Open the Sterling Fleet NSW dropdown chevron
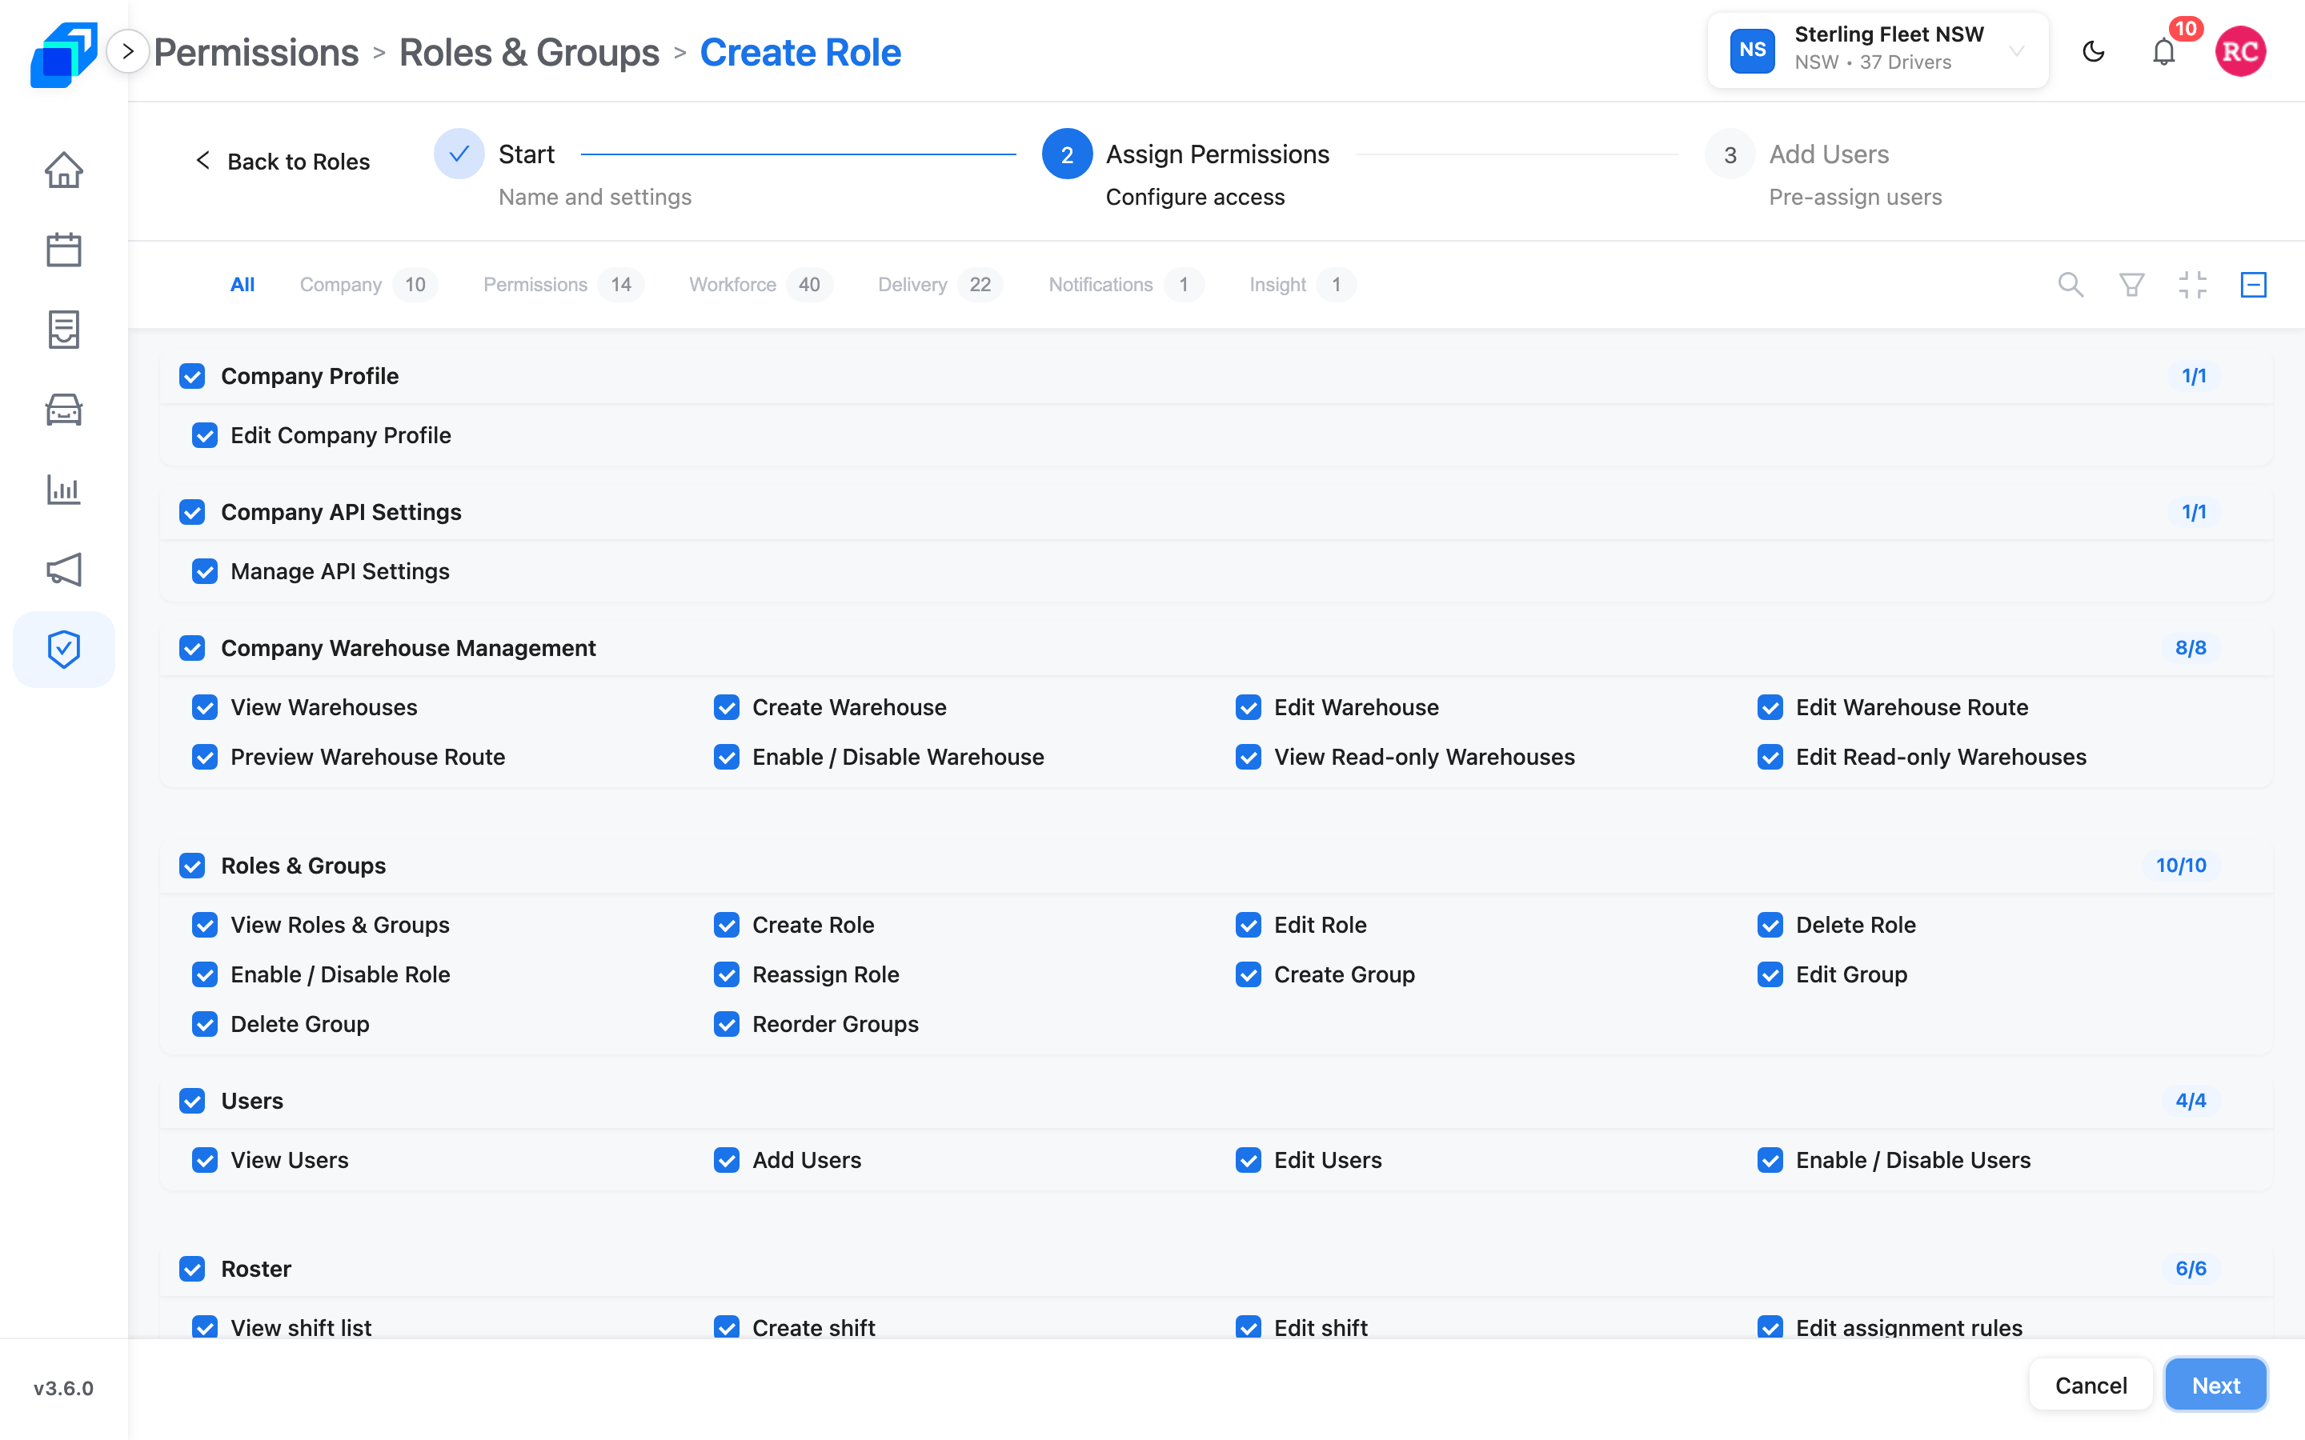This screenshot has height=1440, width=2305. pos(2016,50)
